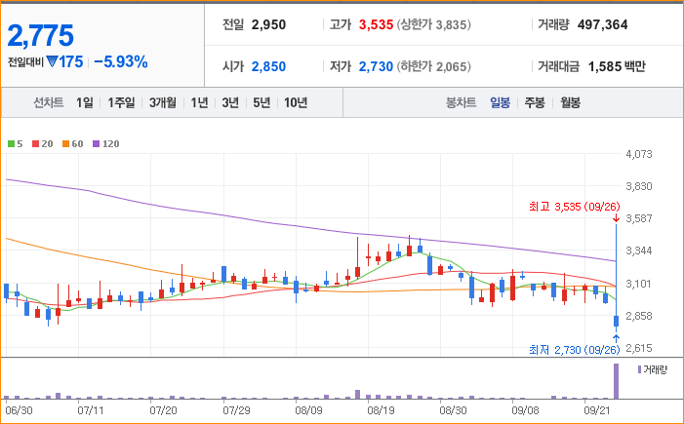This screenshot has height=424, width=684.
Task: Select the 3개월 line chart range
Action: point(162,103)
